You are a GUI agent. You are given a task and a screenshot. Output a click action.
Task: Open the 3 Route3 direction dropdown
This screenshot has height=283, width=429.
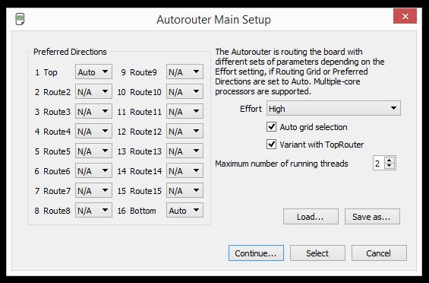93,111
